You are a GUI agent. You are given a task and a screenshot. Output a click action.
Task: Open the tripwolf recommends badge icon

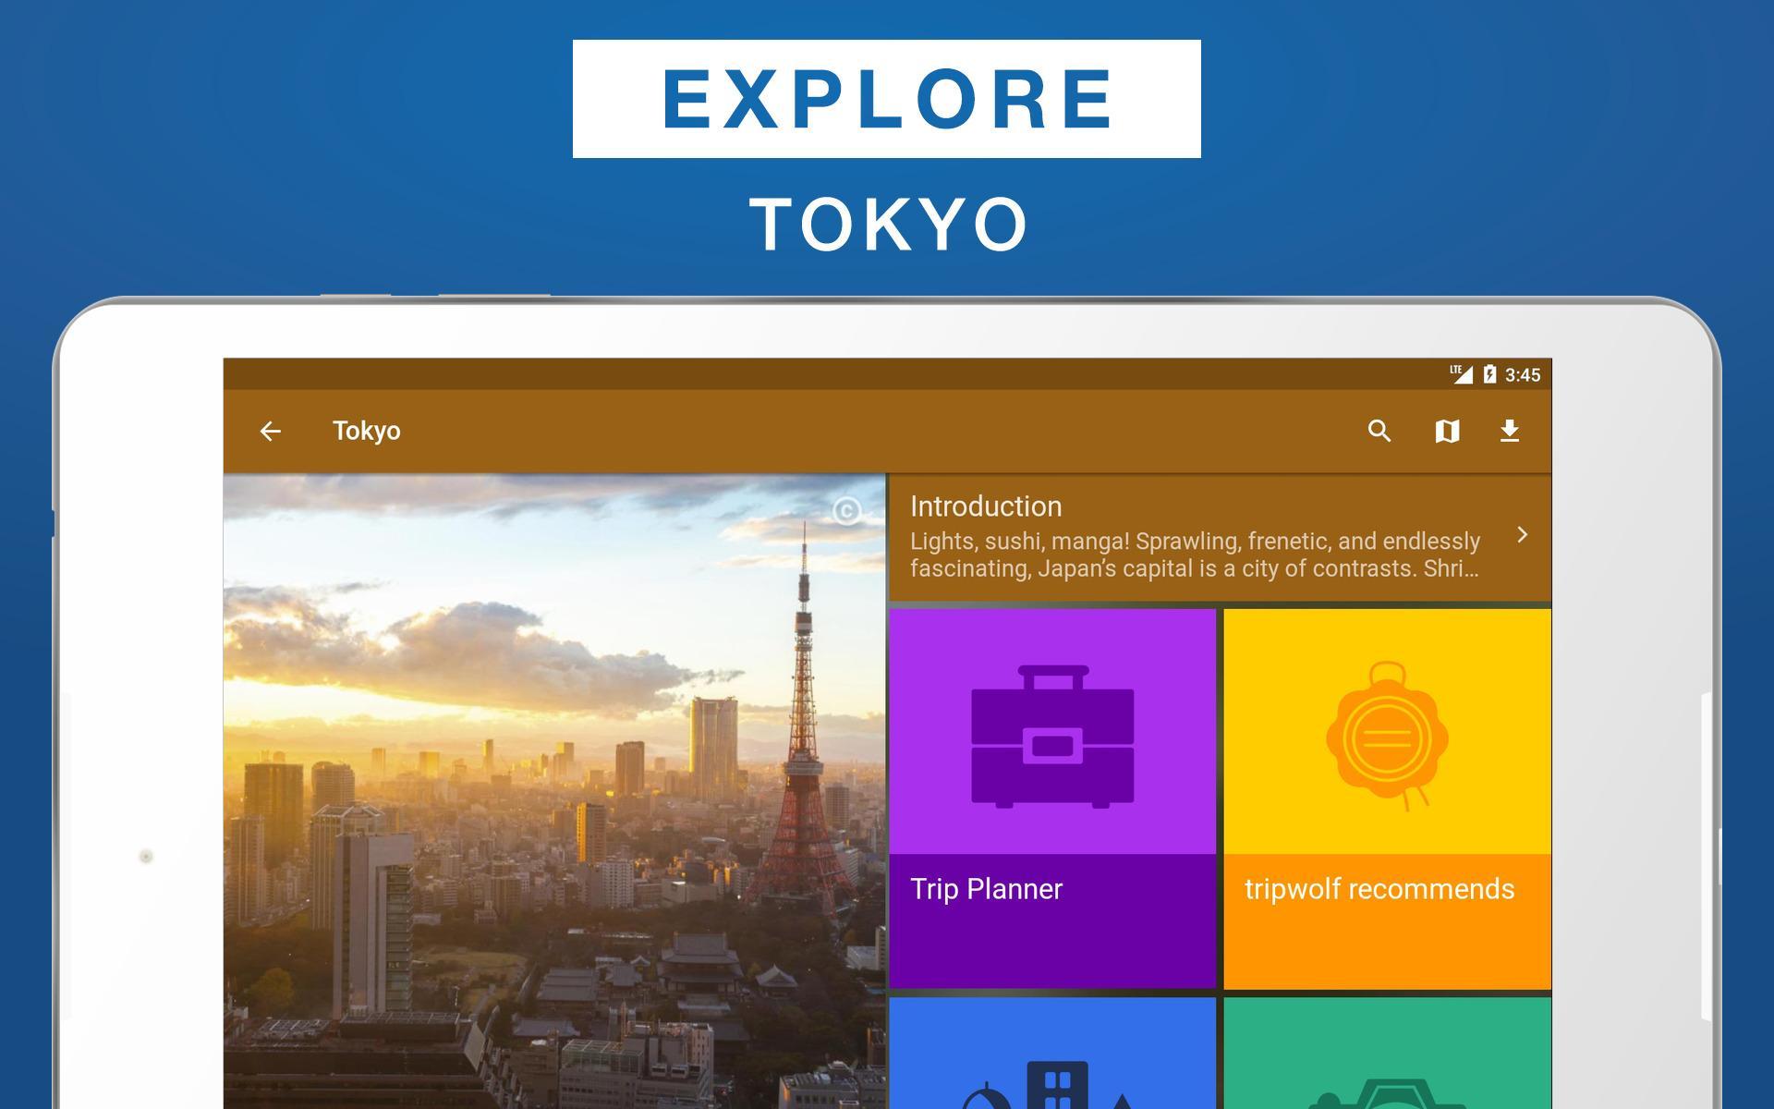click(x=1387, y=736)
